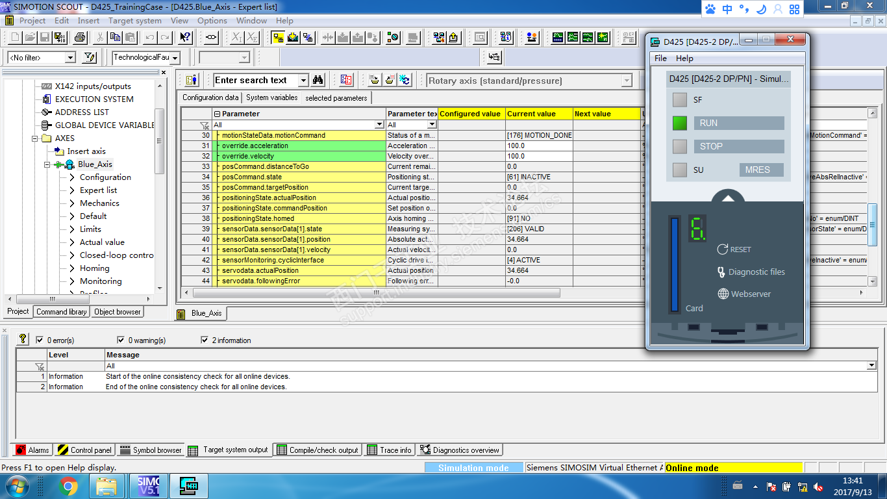The image size is (887, 499).
Task: Click the binoculars search icon
Action: point(318,80)
